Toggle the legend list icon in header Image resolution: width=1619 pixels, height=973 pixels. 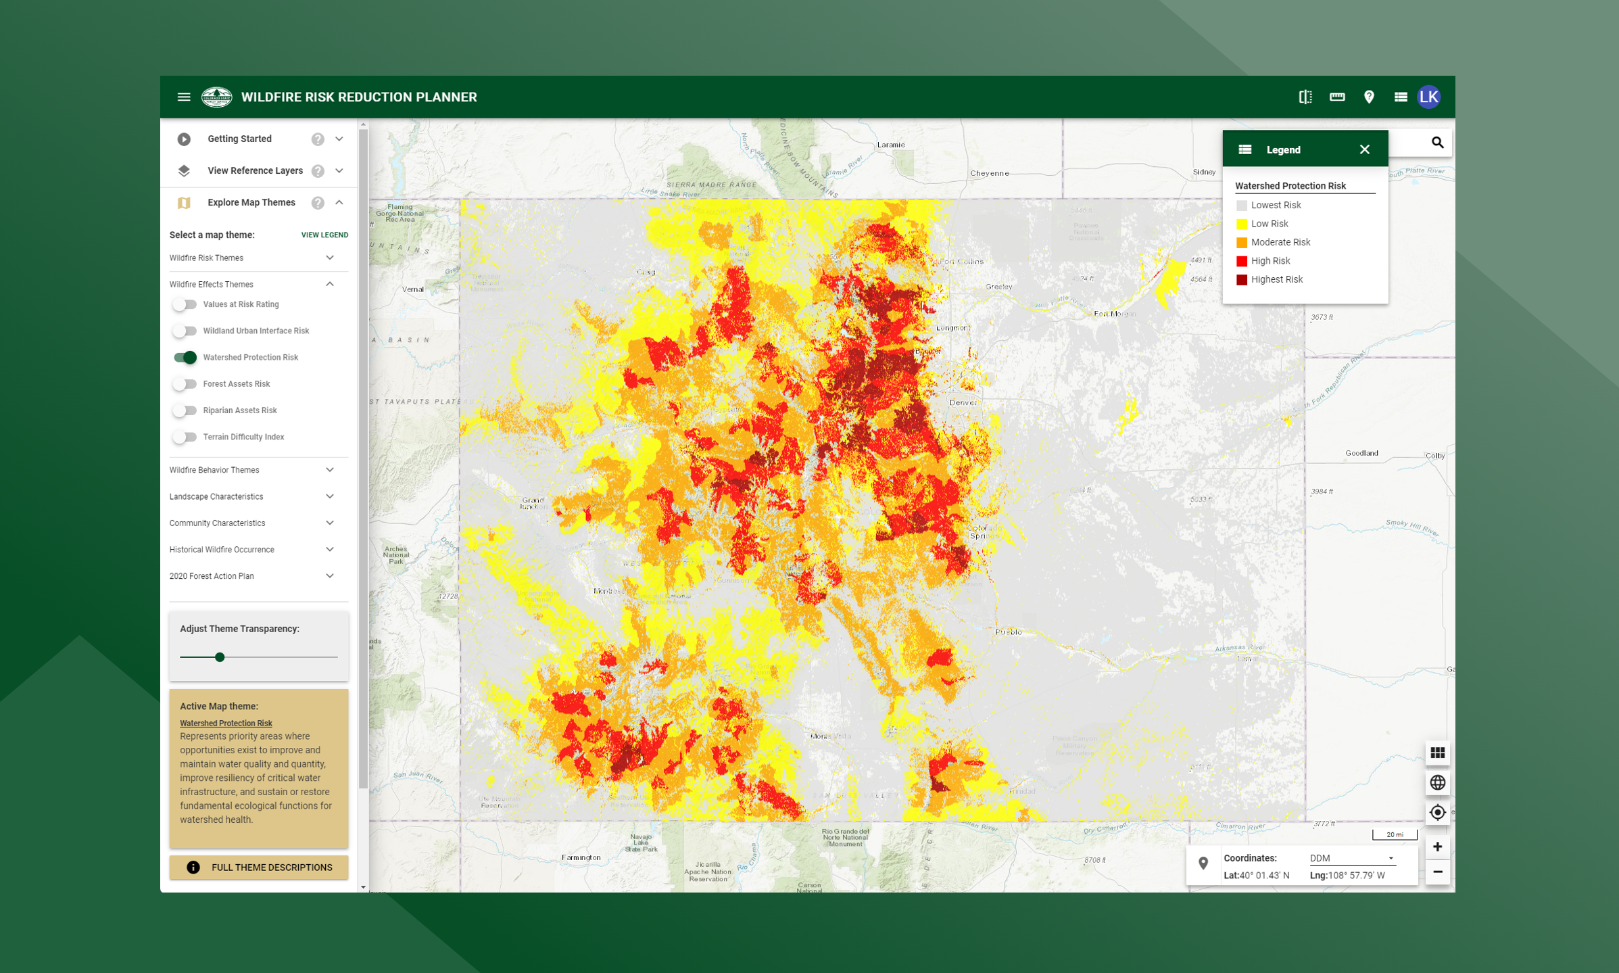[x=1401, y=97]
